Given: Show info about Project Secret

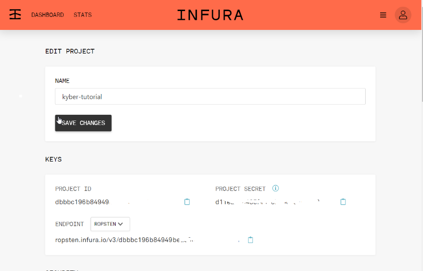Looking at the screenshot, I should [276, 189].
